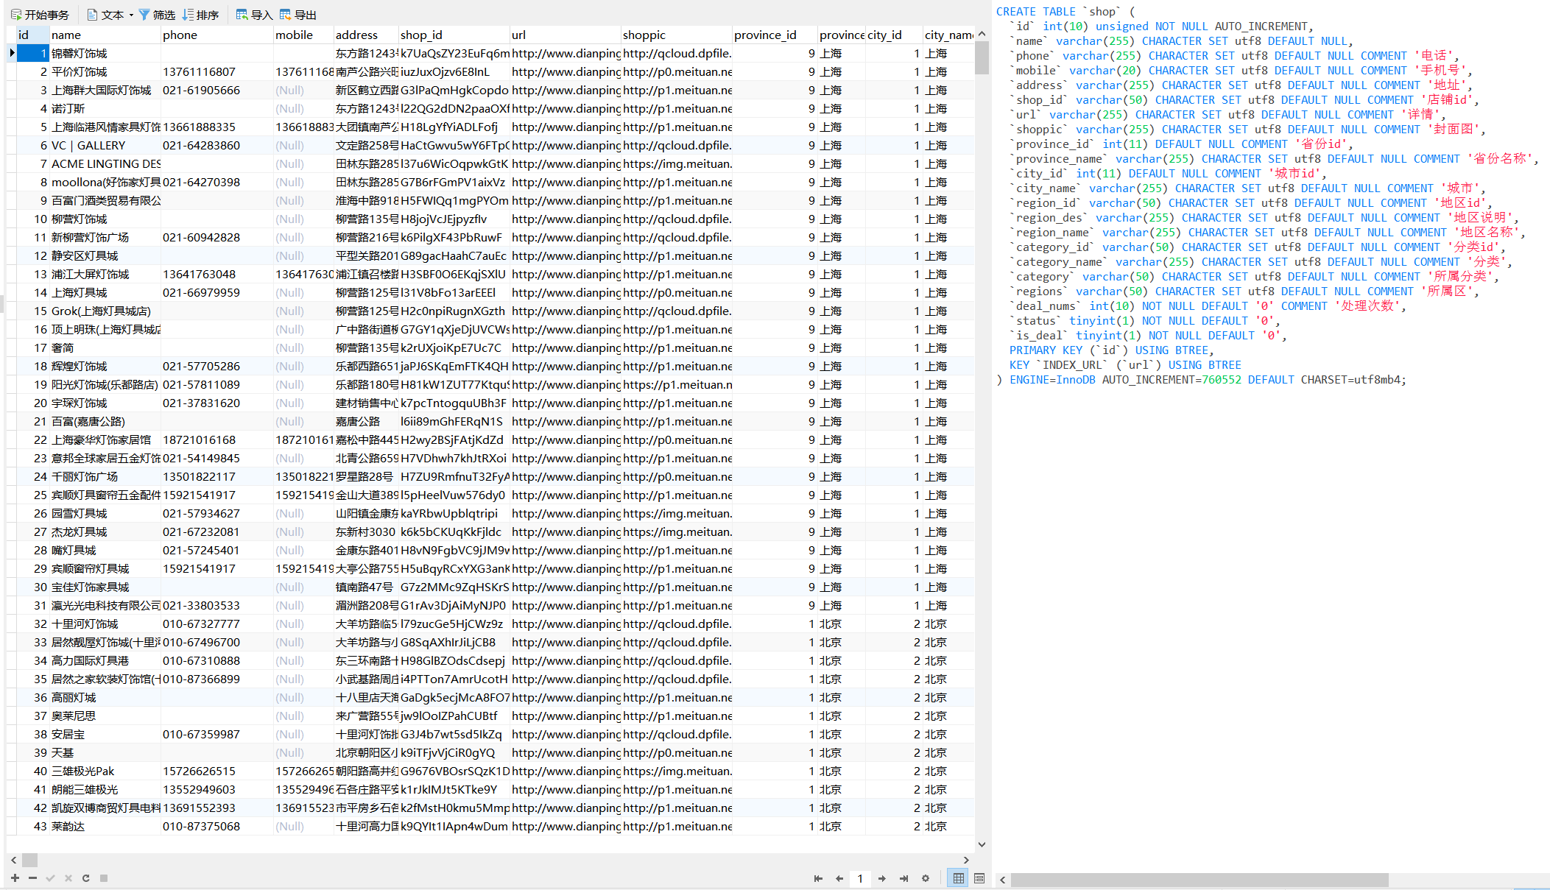Click the 导入 import button
Image resolution: width=1550 pixels, height=890 pixels.
pyautogui.click(x=254, y=15)
